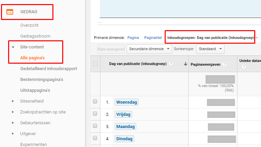Image resolution: width=261 pixels, height=147 pixels.
Task: Click the Rijen weergeven button
Action: (x=111, y=49)
